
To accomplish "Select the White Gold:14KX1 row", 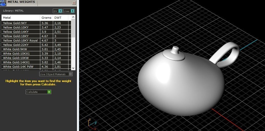I will coord(36,62).
